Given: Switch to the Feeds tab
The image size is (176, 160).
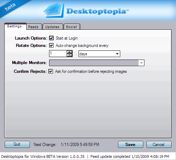Looking at the screenshot, I should click(x=33, y=27).
